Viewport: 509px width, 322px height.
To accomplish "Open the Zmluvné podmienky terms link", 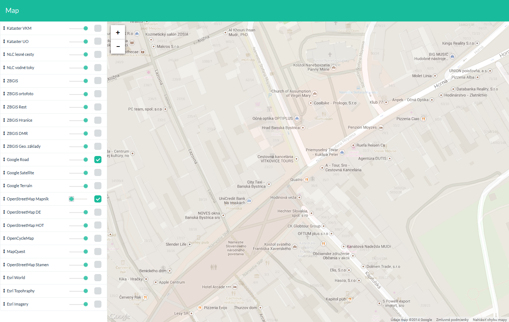I will (x=452, y=320).
